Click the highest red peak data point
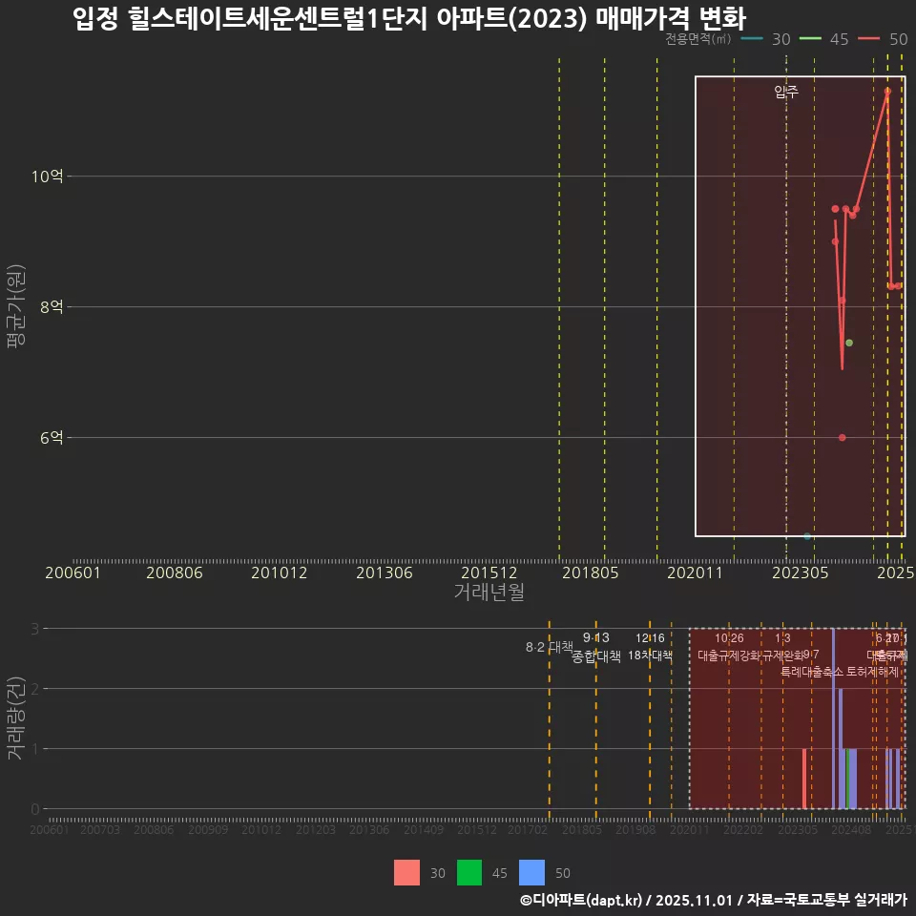This screenshot has height=916, width=916. [x=889, y=92]
